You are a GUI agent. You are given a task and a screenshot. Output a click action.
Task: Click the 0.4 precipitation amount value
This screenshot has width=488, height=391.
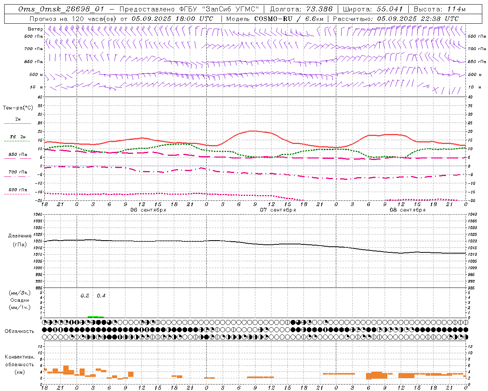[x=101, y=296]
